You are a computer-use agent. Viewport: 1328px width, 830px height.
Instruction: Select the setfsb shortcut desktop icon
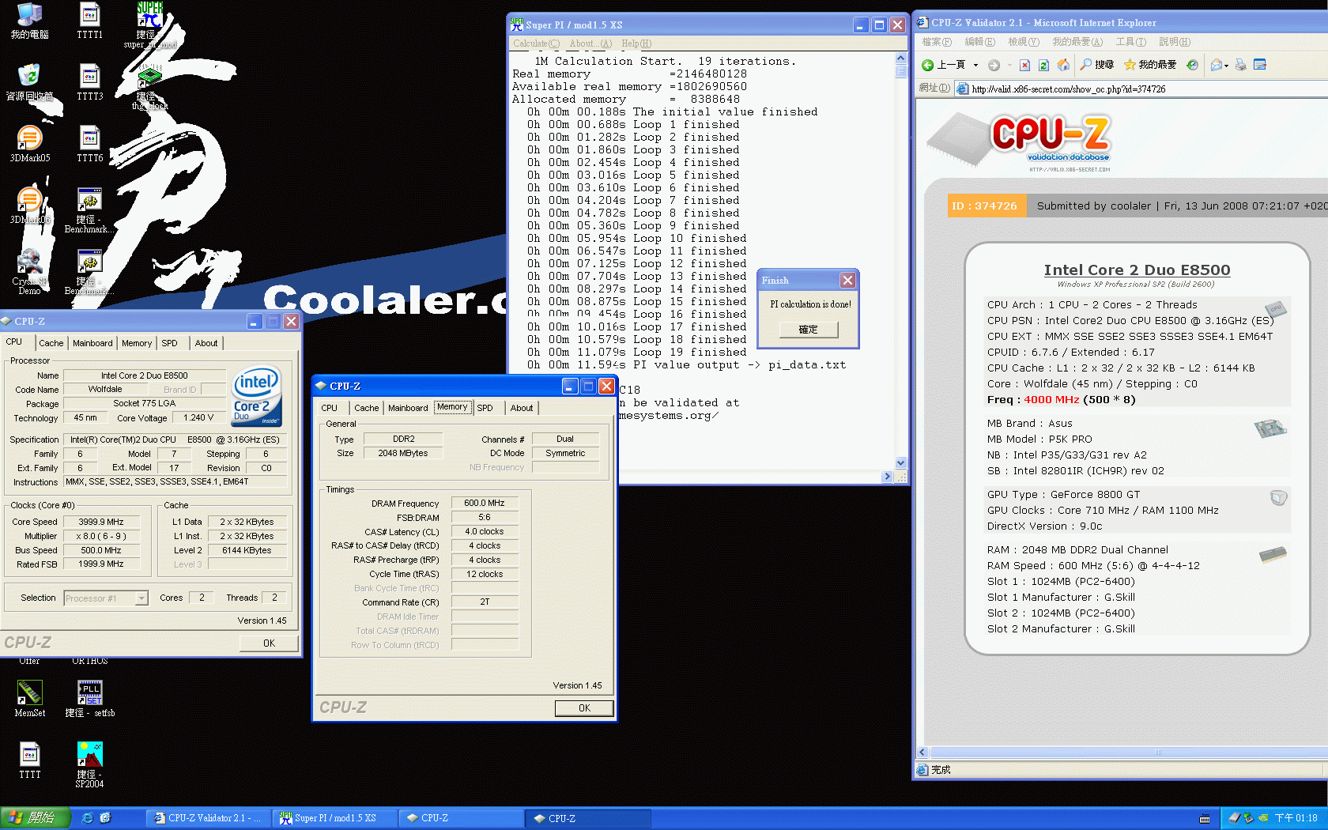(89, 699)
